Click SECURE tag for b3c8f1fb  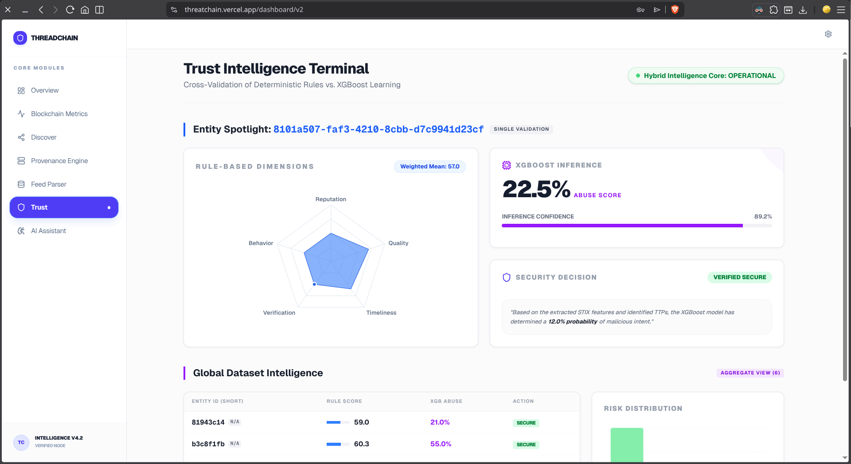click(526, 445)
